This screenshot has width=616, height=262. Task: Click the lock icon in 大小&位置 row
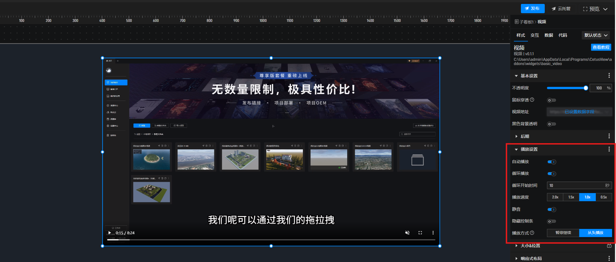[609, 246]
